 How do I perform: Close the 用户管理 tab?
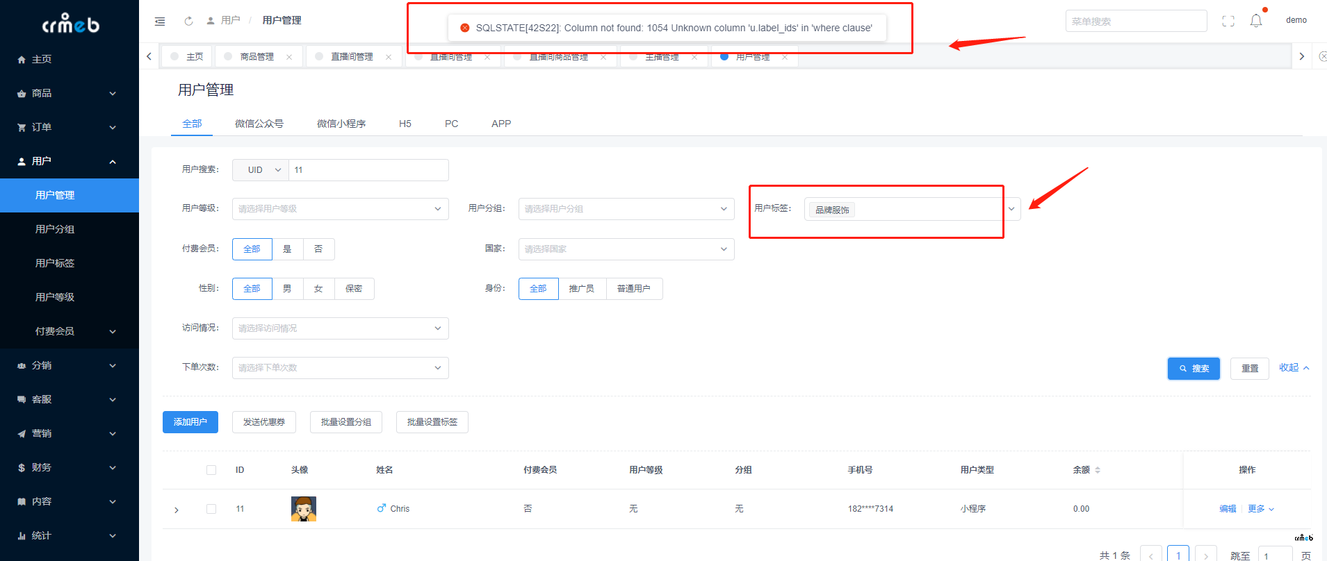785,57
